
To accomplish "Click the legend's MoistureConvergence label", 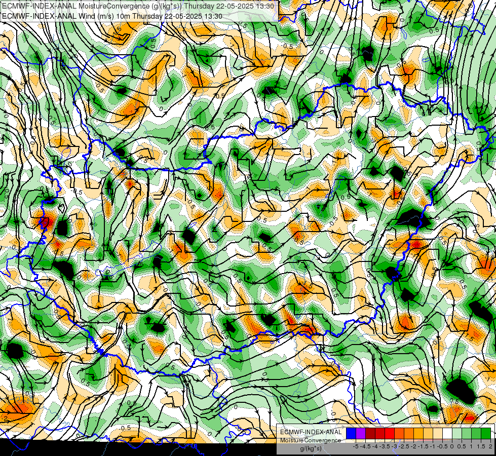I will (311, 440).
